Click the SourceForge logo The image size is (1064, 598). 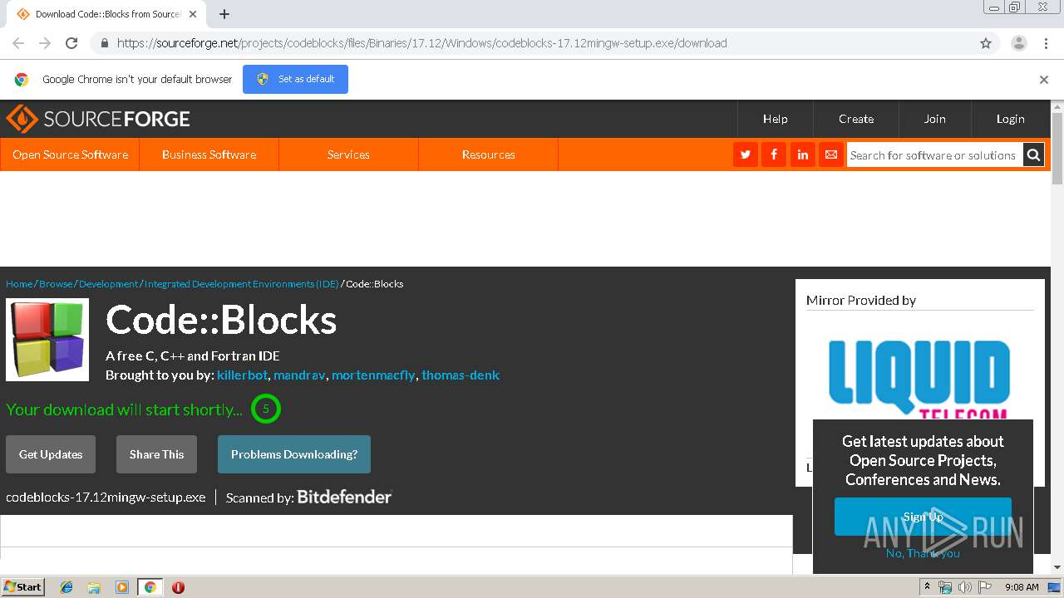pos(98,119)
